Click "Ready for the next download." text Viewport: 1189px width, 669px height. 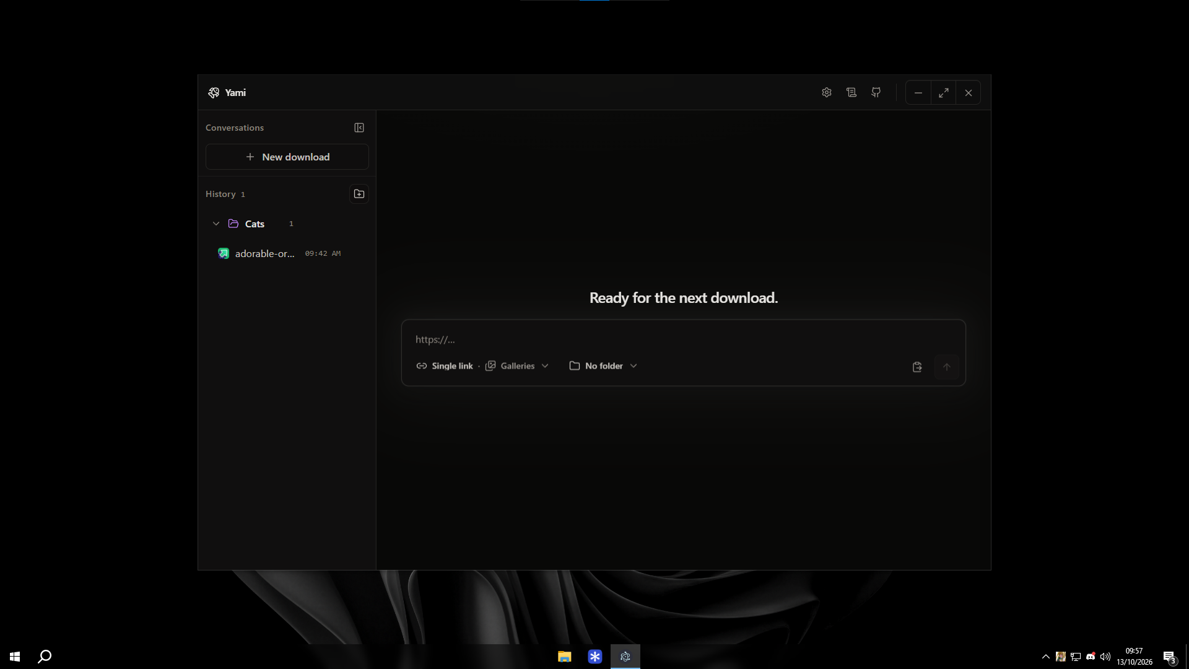pyautogui.click(x=684, y=298)
